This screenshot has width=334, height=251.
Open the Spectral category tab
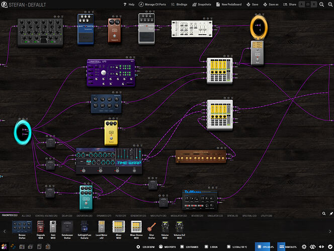[x=249, y=216]
